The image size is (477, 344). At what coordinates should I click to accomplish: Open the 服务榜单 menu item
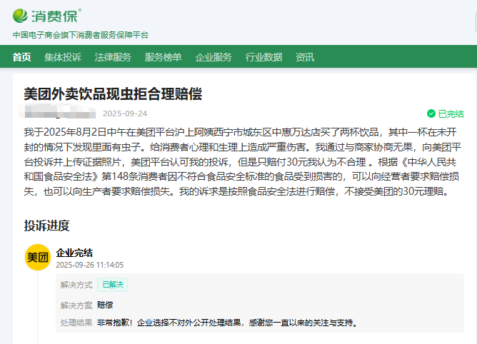pos(163,57)
